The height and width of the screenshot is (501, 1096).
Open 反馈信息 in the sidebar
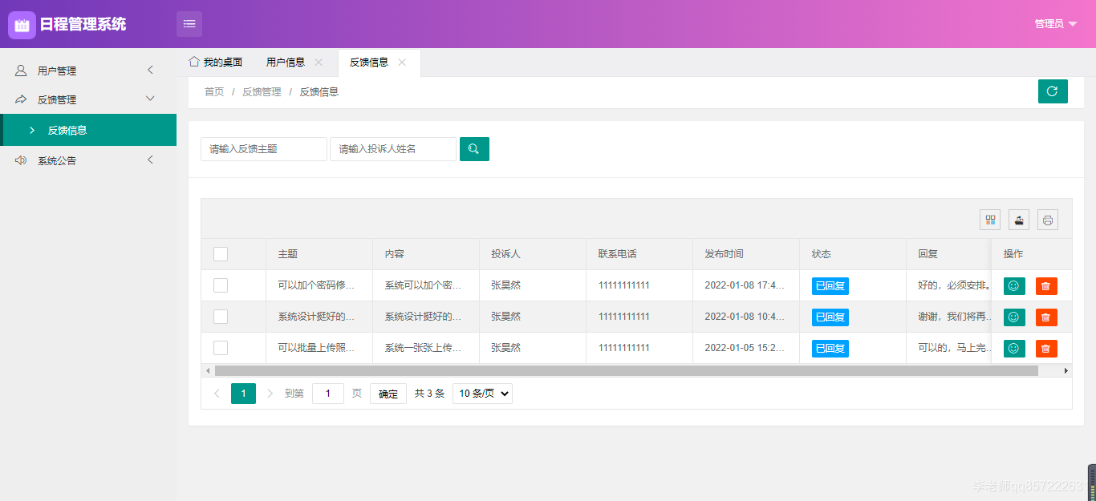pyautogui.click(x=88, y=130)
